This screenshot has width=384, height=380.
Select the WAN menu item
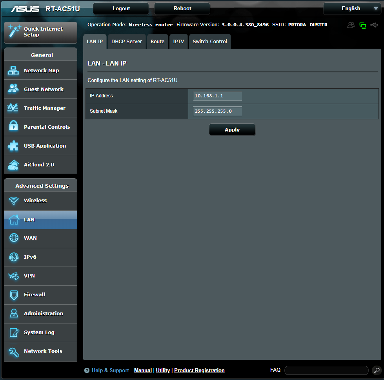tap(41, 238)
